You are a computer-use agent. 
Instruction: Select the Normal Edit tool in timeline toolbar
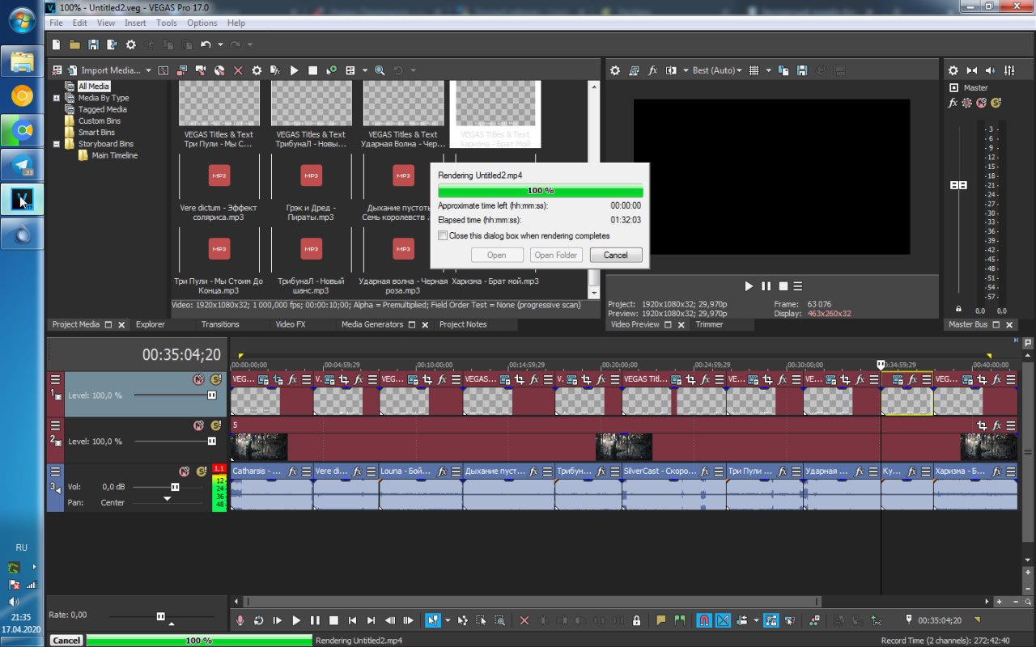tap(433, 620)
